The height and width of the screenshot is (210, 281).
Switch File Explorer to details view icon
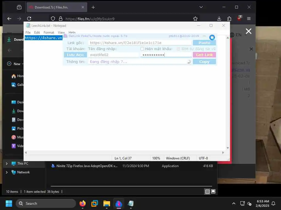207,192
